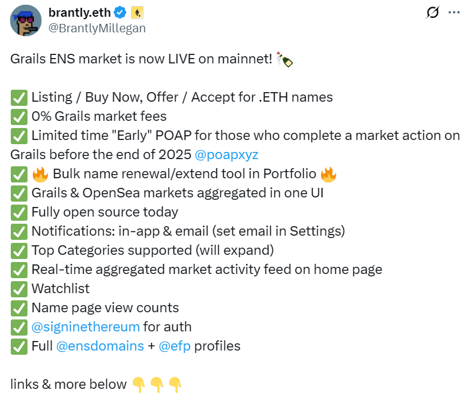Click the checkmark next to "Name page view counts"
464x396 pixels.
(x=19, y=307)
